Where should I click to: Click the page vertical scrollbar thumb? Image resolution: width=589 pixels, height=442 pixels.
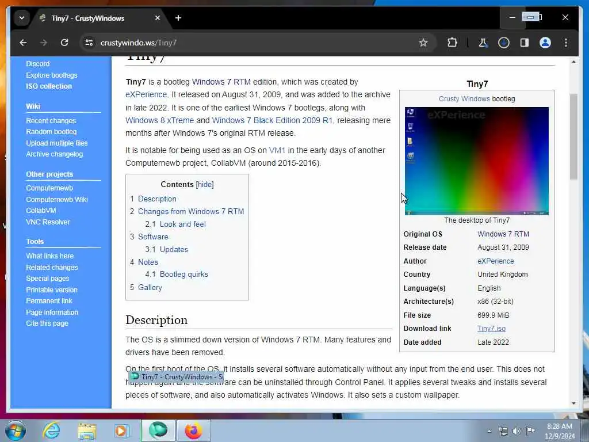coord(573,137)
